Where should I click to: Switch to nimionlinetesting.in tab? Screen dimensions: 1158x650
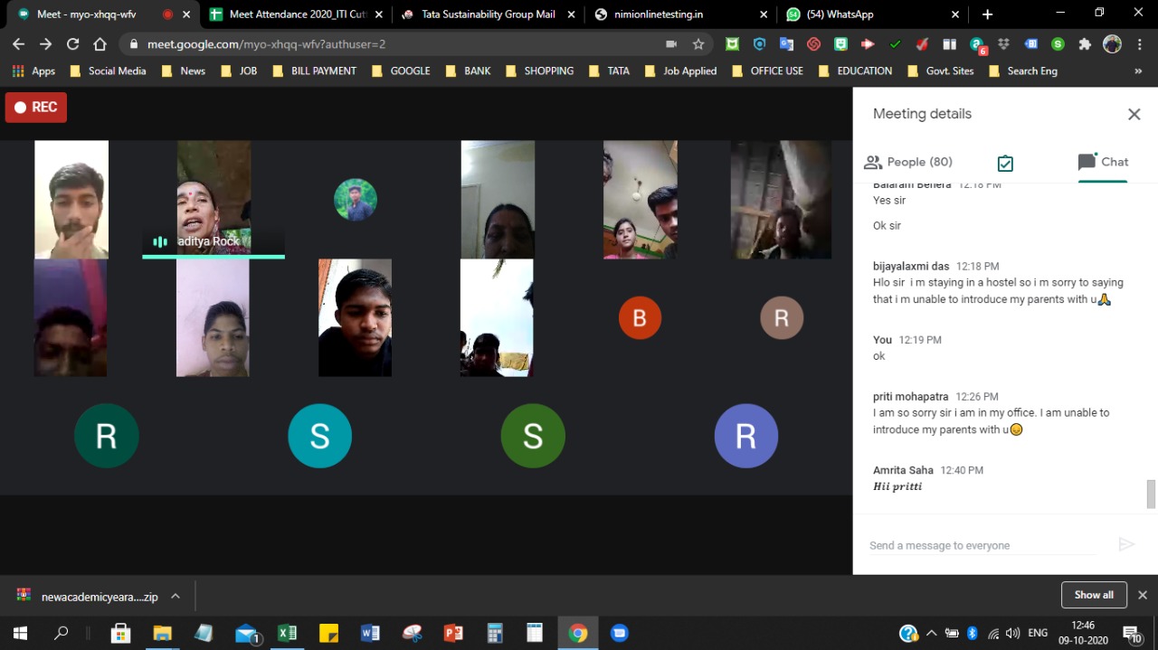coord(679,14)
